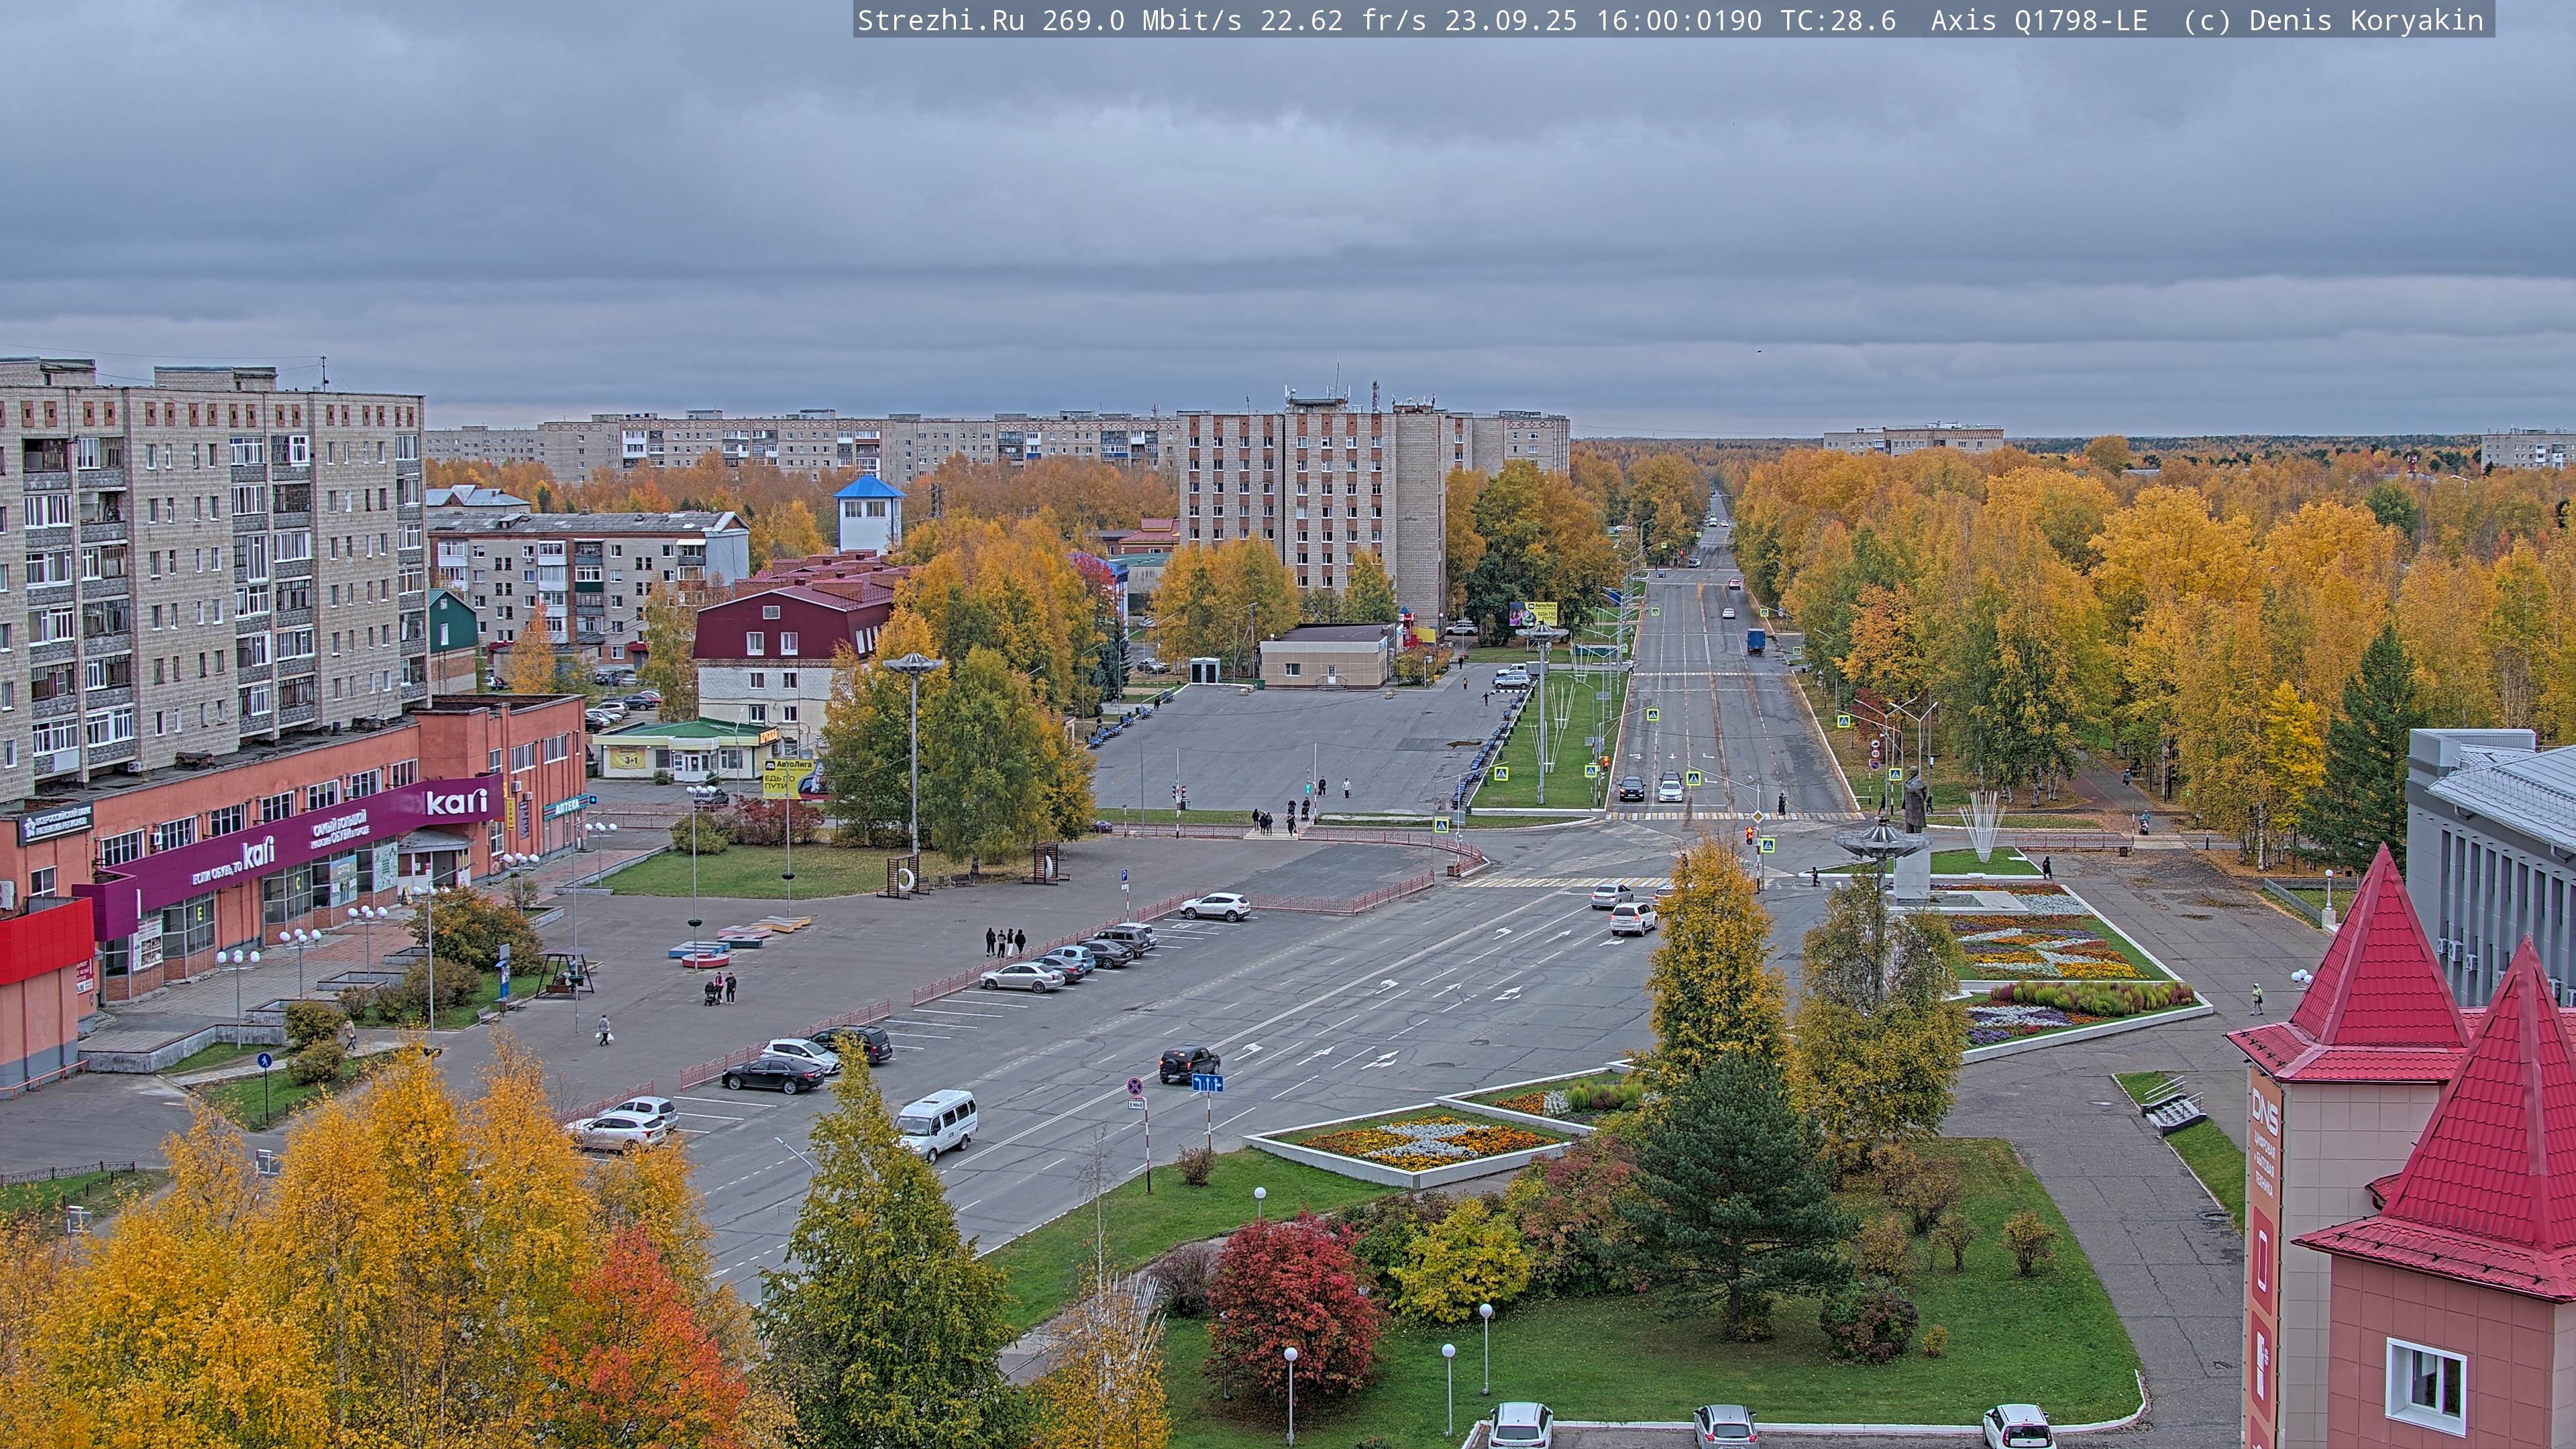Click the Strezhi.Ru text in overlay
The height and width of the screenshot is (1449, 2576).
[x=940, y=20]
